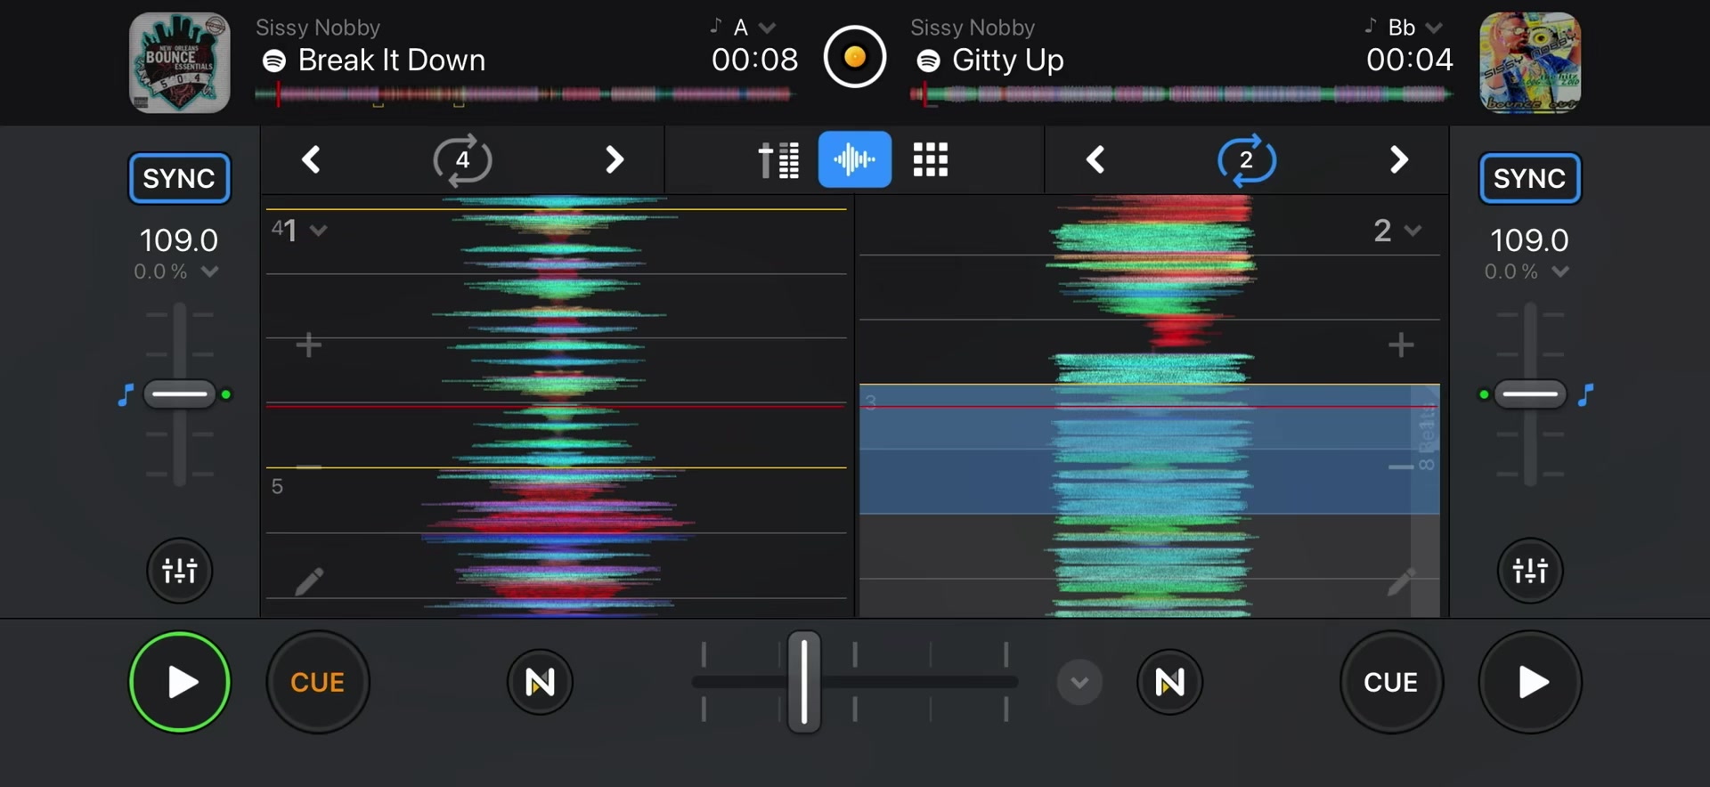The image size is (1710, 787).
Task: Switch to the mixer levels view
Action: (778, 160)
